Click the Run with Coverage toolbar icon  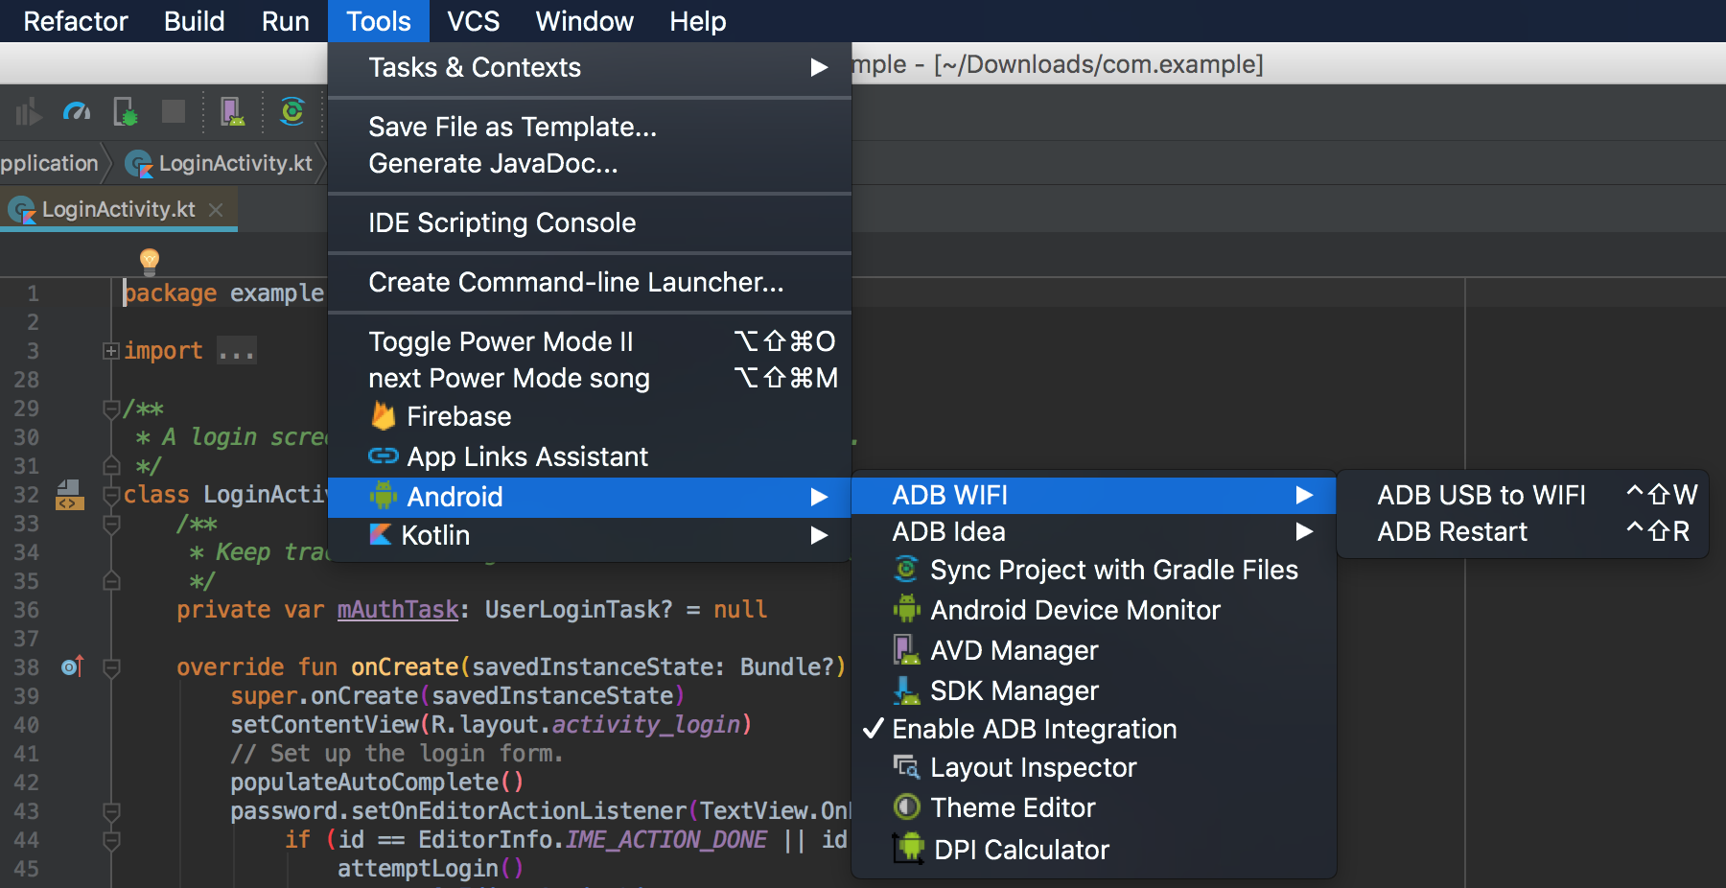29,113
